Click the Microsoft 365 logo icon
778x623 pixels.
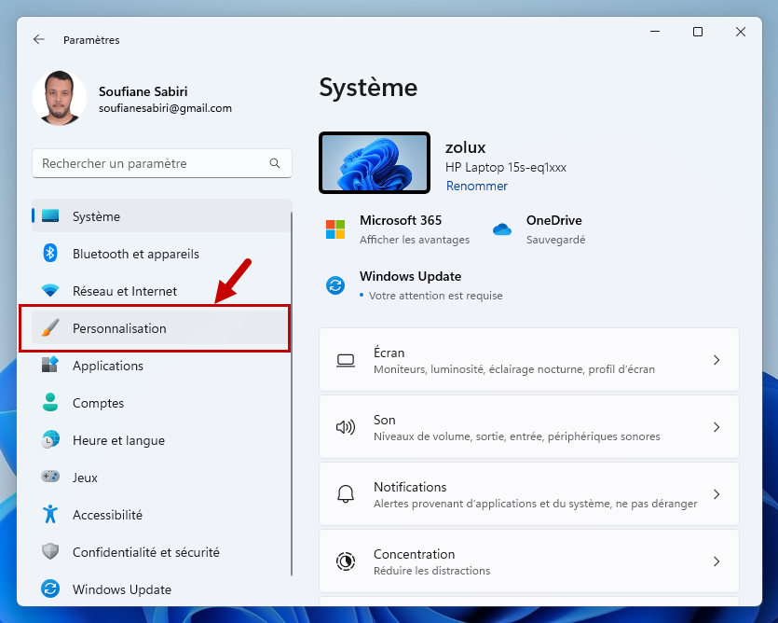pyautogui.click(x=335, y=229)
